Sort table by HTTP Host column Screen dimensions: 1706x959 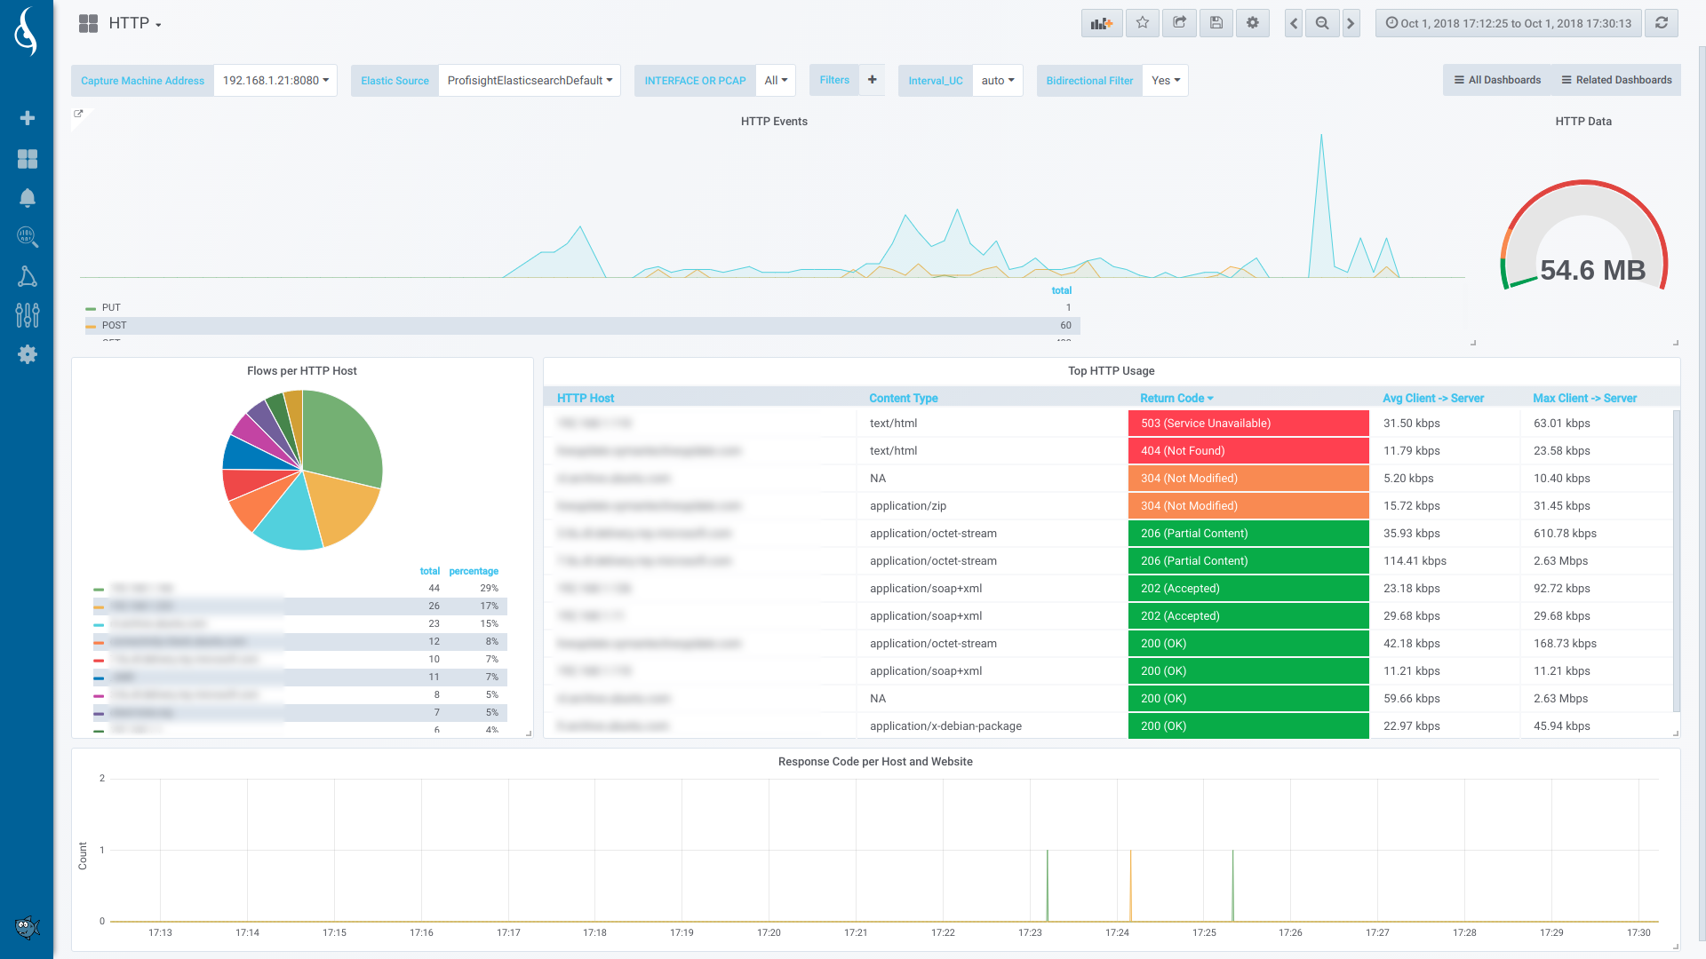(586, 398)
